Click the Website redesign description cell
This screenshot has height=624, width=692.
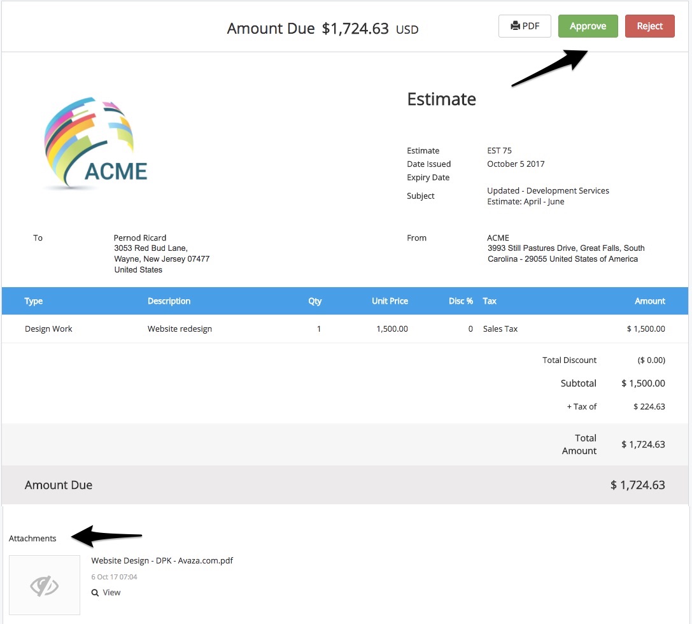click(x=180, y=329)
